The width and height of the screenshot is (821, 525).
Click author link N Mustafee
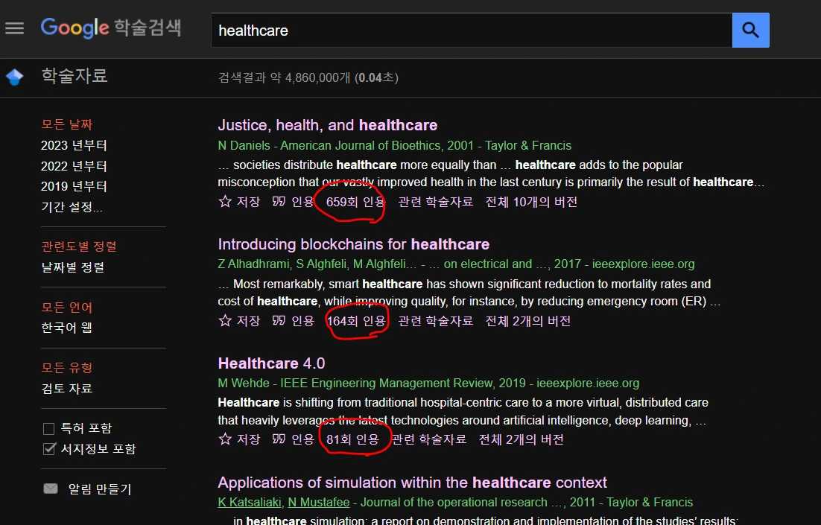pos(319,503)
